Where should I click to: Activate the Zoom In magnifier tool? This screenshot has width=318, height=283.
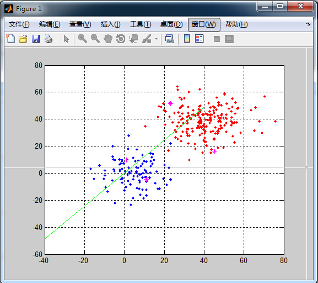(83, 39)
